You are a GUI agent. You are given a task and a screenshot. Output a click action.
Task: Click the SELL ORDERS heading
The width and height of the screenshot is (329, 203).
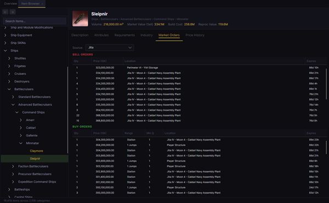pos(83,55)
